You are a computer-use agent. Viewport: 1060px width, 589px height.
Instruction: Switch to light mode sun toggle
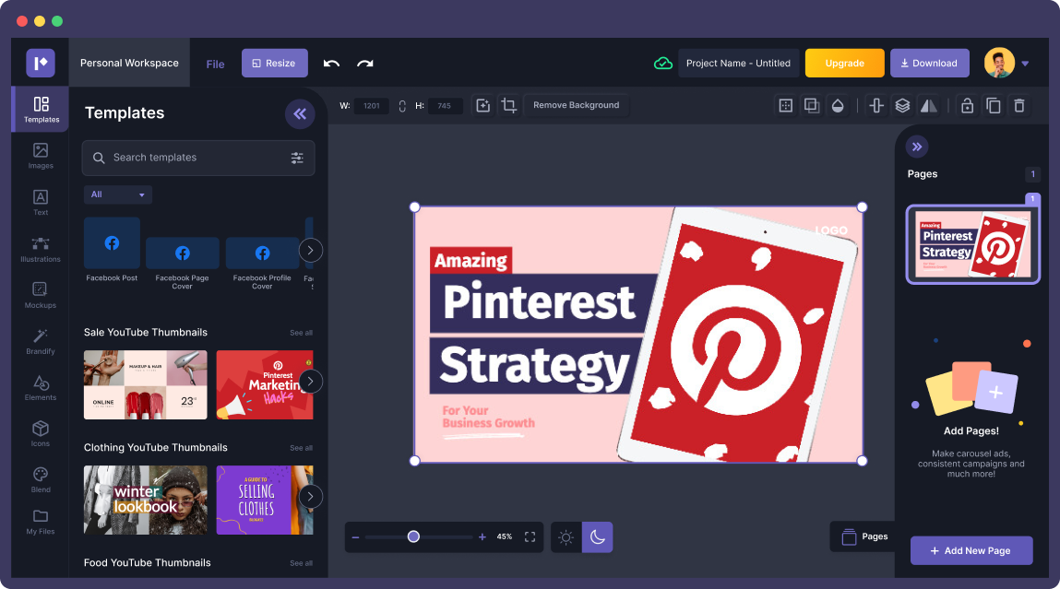566,537
